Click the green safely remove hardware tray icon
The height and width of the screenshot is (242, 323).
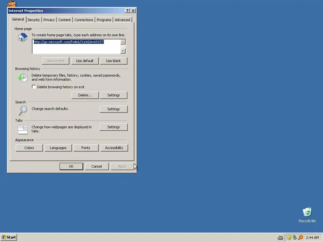(x=295, y=238)
